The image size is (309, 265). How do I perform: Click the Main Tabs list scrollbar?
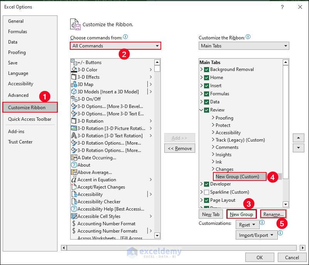285,122
